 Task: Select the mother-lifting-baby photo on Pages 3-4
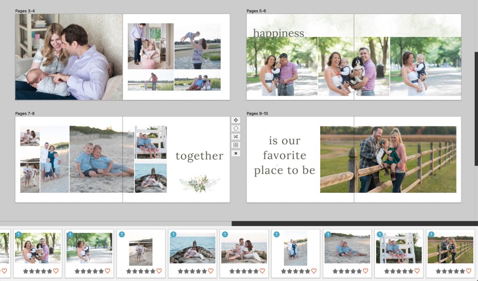coord(197,46)
